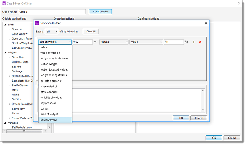This screenshot has width=246, height=145.
Task: Click the green plus add-condition icon
Action: [194, 42]
